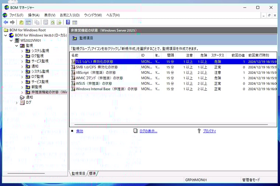Select the SMB 1.0/CIFS 無効化の状態 row
This screenshot has height=186, width=280.
click(174, 67)
